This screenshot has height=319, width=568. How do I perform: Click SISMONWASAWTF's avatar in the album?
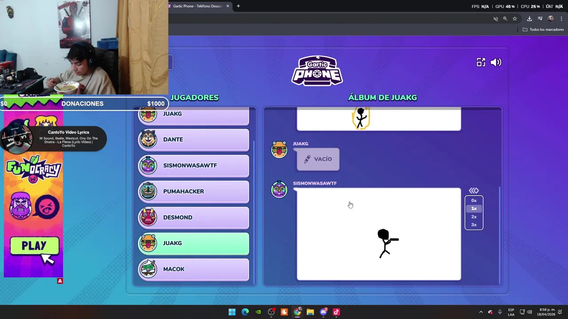pyautogui.click(x=279, y=189)
